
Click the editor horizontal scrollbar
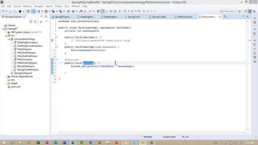point(152,133)
